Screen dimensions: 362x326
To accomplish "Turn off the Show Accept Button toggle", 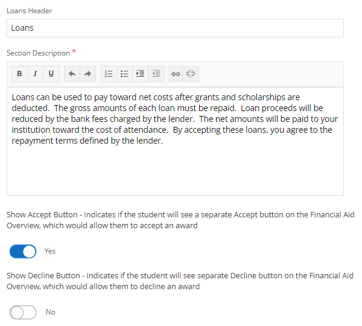I will click(23, 251).
